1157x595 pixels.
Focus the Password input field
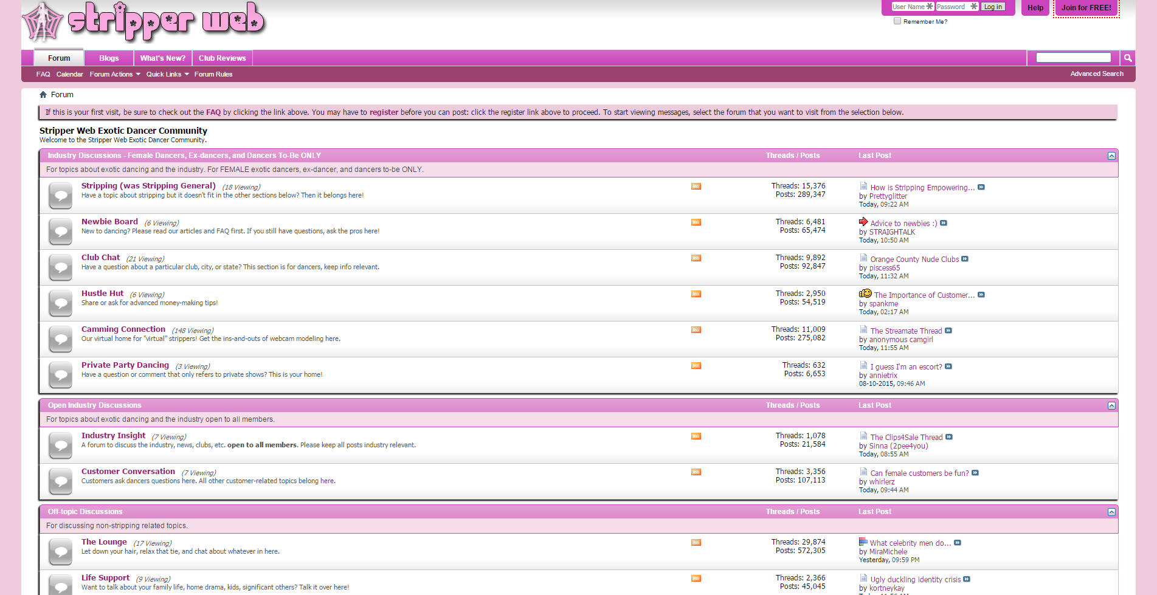[958, 7]
